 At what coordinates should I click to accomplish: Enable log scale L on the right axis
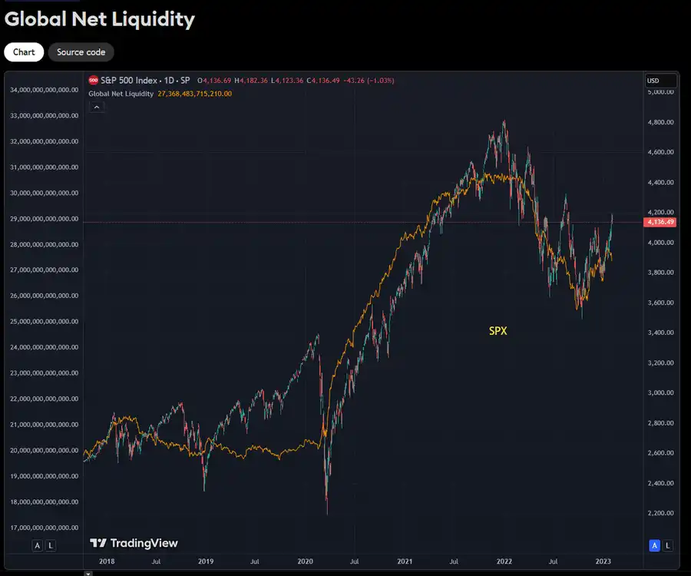(668, 545)
